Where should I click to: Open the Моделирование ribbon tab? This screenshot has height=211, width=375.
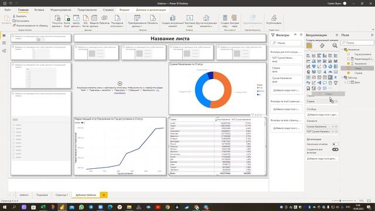point(61,10)
